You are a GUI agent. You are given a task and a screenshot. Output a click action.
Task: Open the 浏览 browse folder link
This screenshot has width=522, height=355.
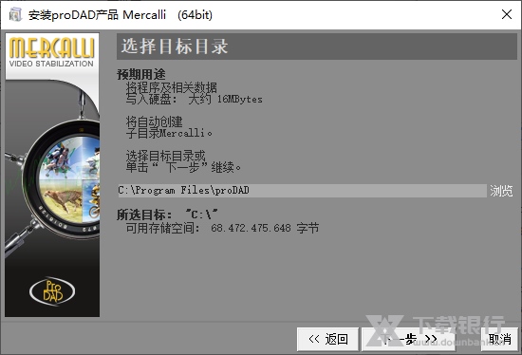click(501, 191)
